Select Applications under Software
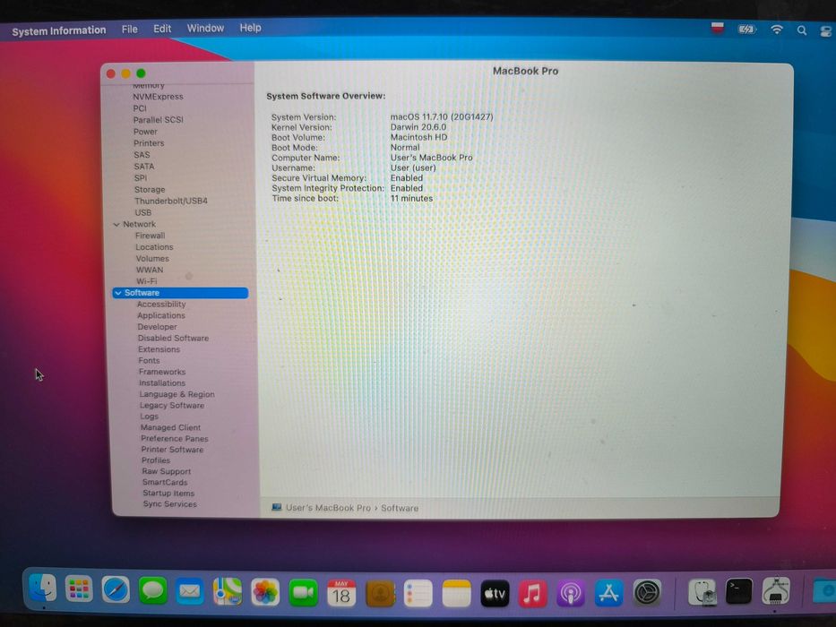The width and height of the screenshot is (836, 627). [161, 315]
